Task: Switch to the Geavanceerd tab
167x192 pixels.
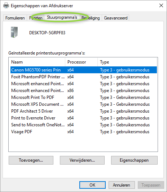Action: pos(116,18)
